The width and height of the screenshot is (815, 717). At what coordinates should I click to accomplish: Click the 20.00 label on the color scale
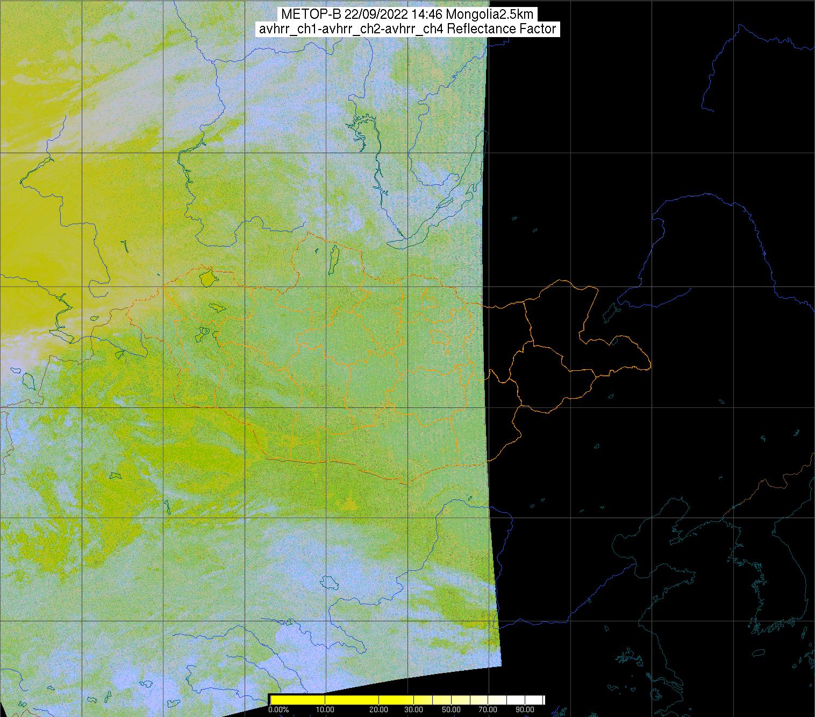point(378,709)
